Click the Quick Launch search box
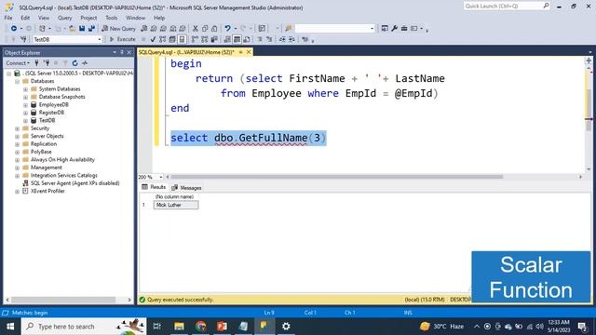Screen dimensions: 596x335 click(507, 7)
